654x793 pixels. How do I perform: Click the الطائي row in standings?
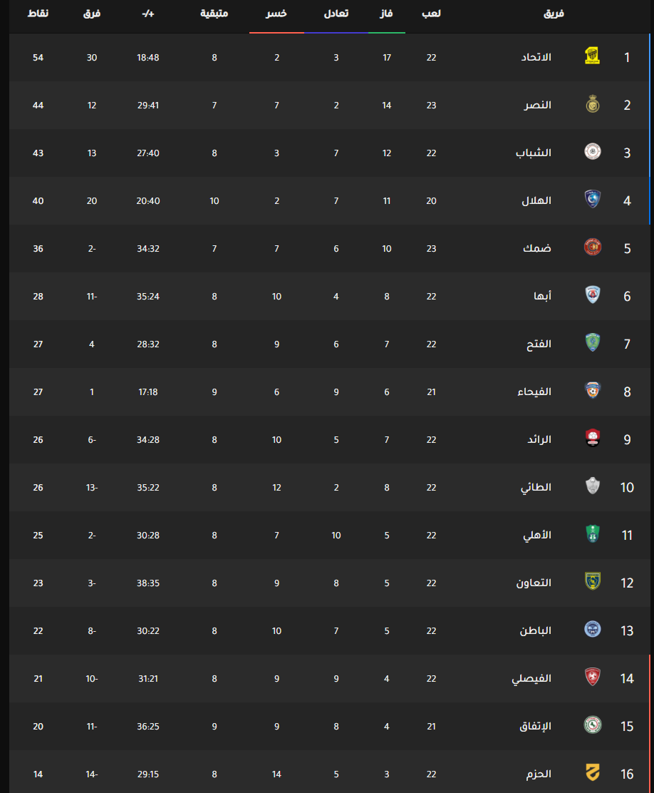pos(330,488)
